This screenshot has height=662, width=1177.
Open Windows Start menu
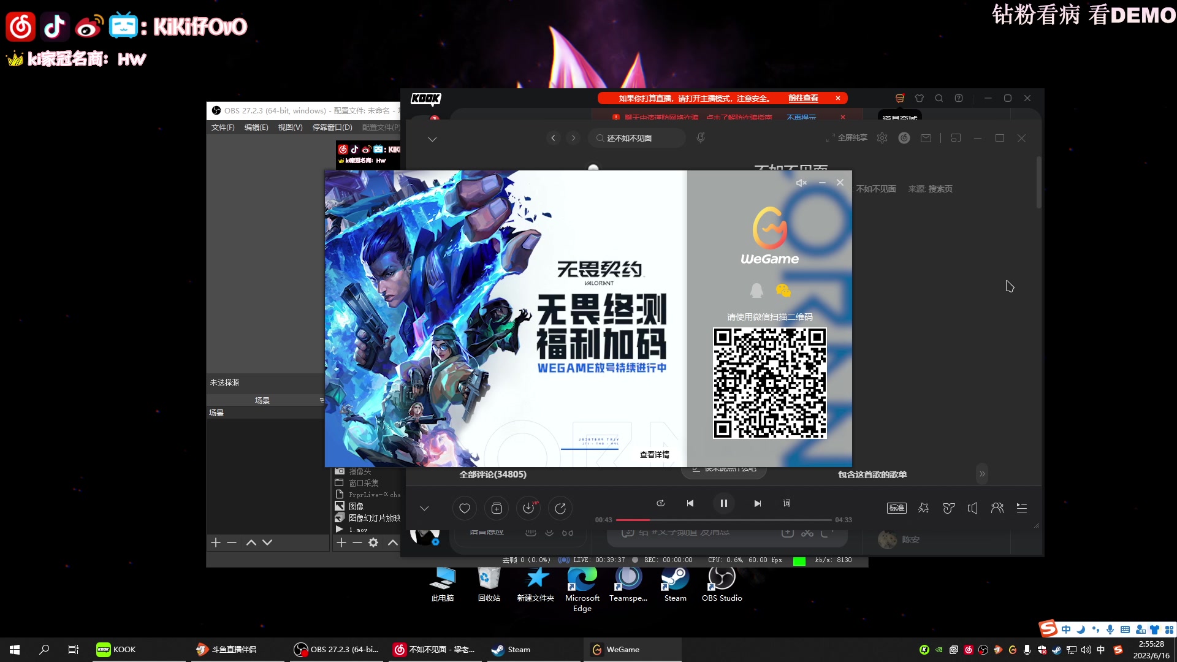click(15, 650)
